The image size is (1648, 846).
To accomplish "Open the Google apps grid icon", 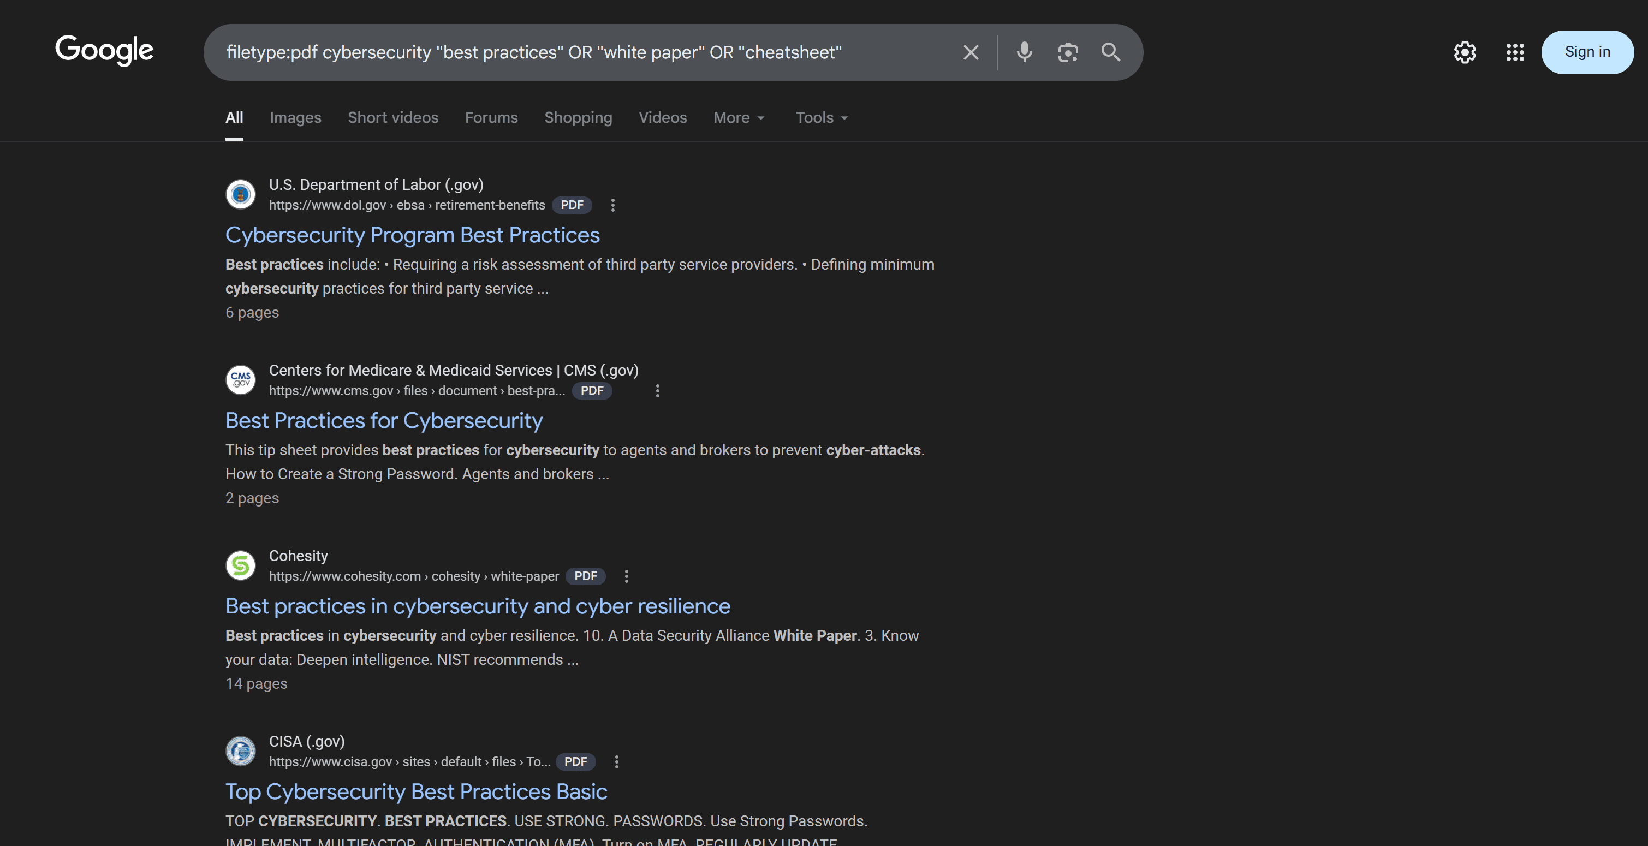I will (1514, 52).
